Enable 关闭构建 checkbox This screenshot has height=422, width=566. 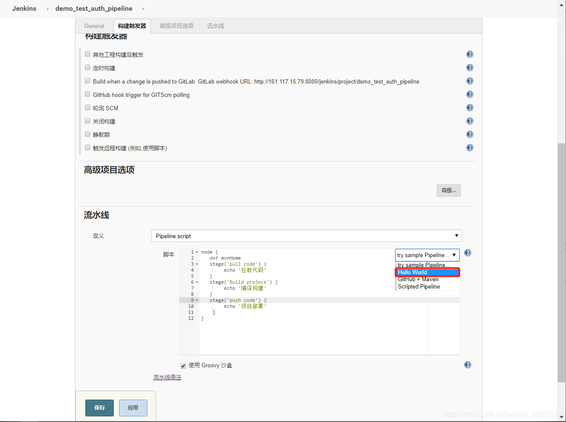(88, 121)
